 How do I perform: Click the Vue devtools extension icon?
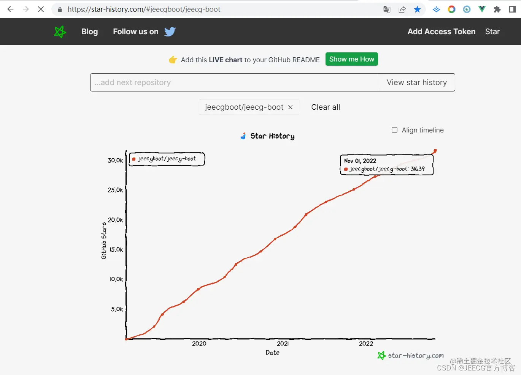(482, 9)
